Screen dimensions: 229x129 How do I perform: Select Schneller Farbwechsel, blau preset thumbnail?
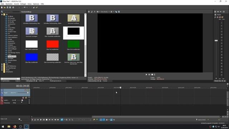click(31, 18)
